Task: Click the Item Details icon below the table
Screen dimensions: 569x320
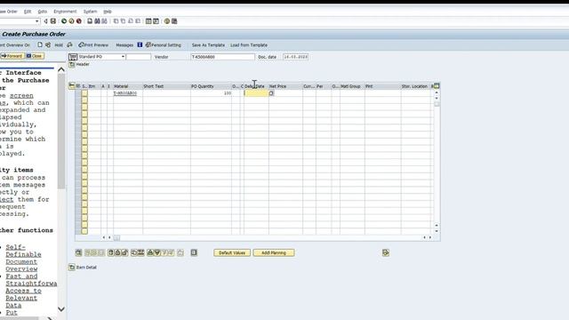Action: click(x=79, y=252)
